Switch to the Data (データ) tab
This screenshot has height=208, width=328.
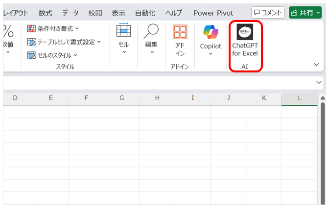pyautogui.click(x=70, y=13)
